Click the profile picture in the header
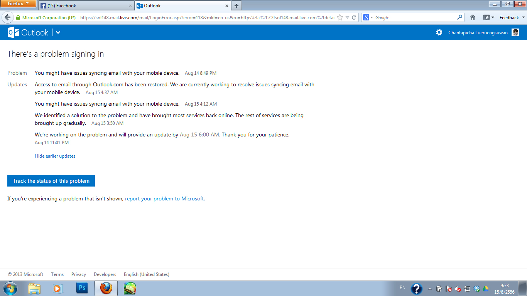 coord(515,32)
